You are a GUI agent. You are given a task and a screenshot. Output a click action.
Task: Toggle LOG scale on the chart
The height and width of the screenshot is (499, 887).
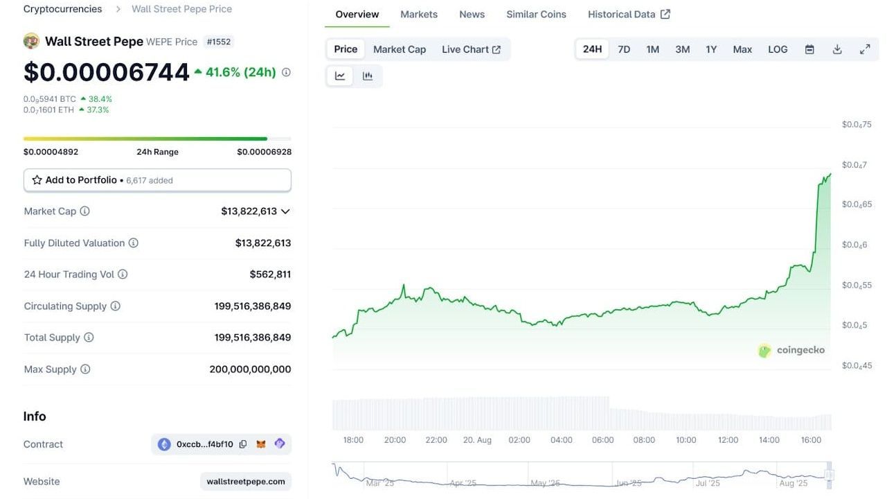(777, 49)
